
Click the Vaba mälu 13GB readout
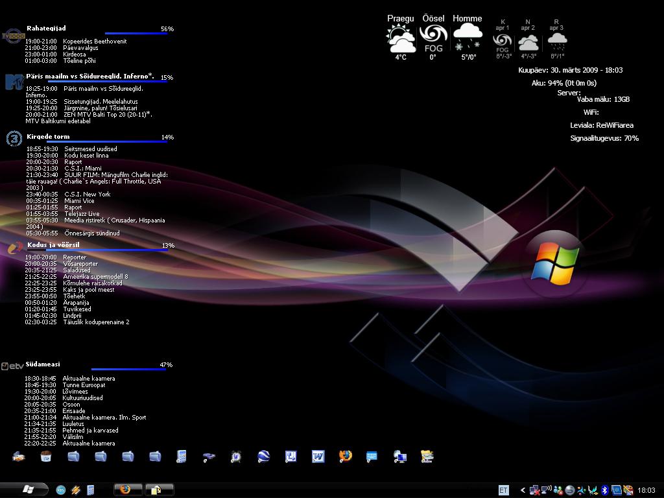point(604,99)
